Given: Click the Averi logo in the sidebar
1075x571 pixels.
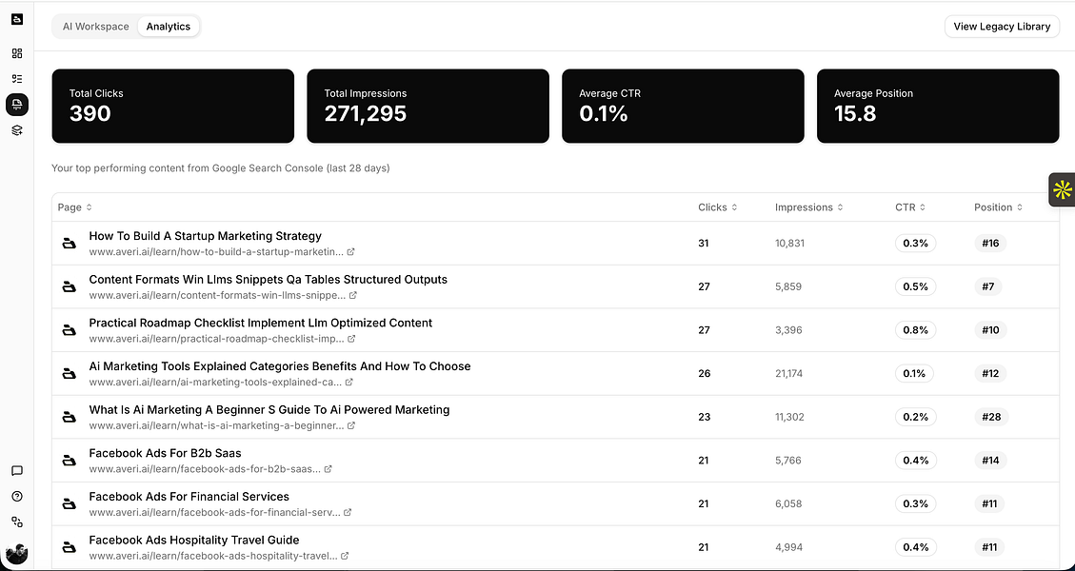Looking at the screenshot, I should pos(17,18).
